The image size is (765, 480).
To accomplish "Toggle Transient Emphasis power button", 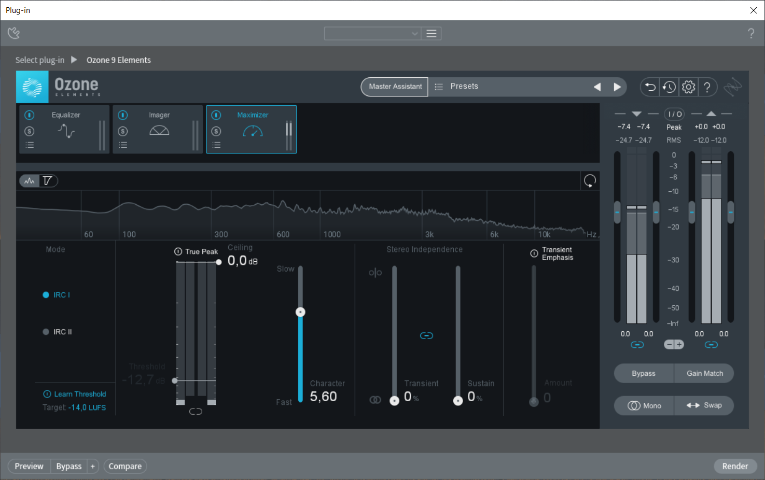I will click(x=534, y=253).
